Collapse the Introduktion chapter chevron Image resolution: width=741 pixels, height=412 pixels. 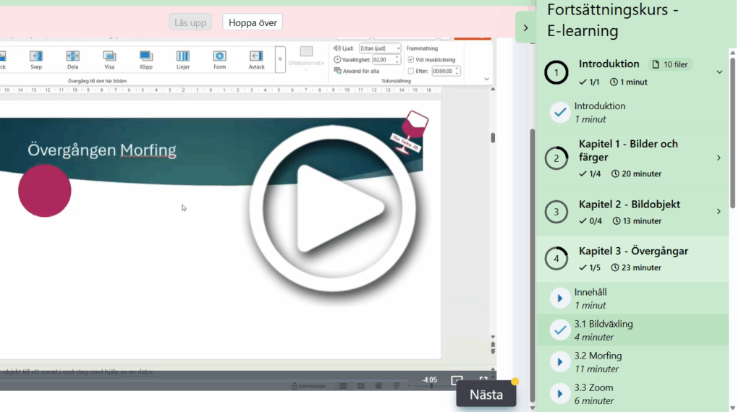click(719, 72)
